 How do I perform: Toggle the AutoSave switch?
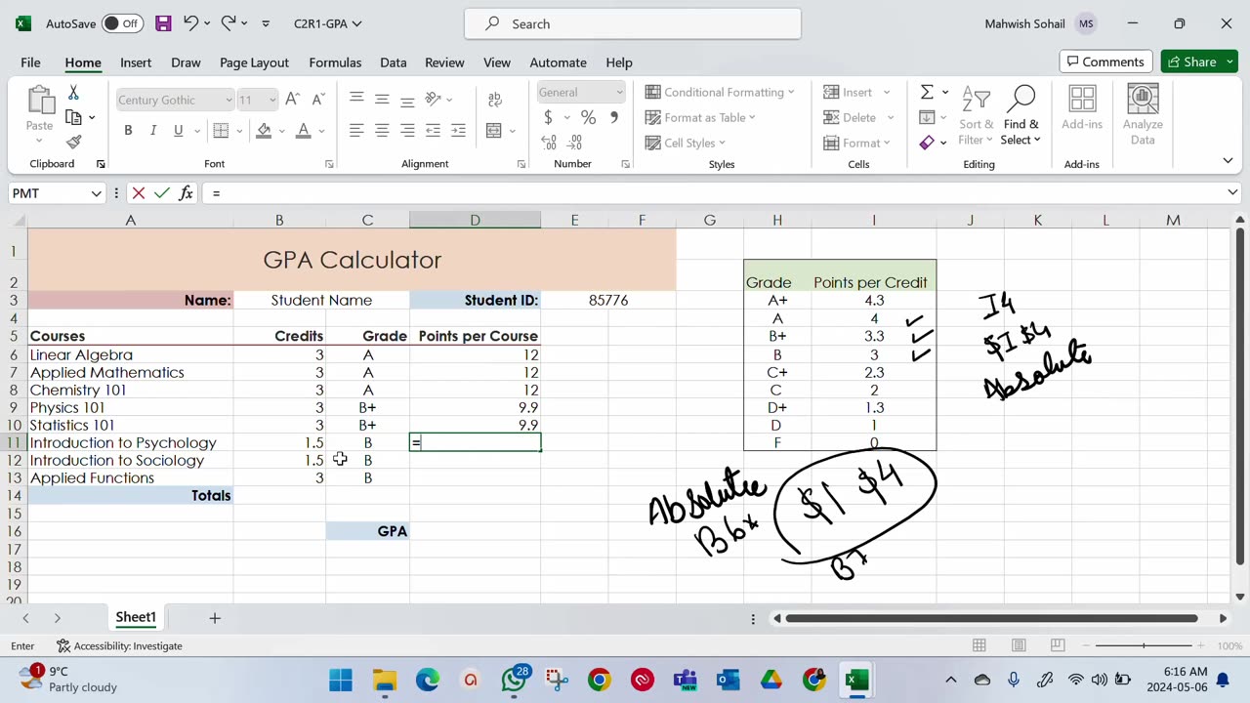pyautogui.click(x=122, y=23)
